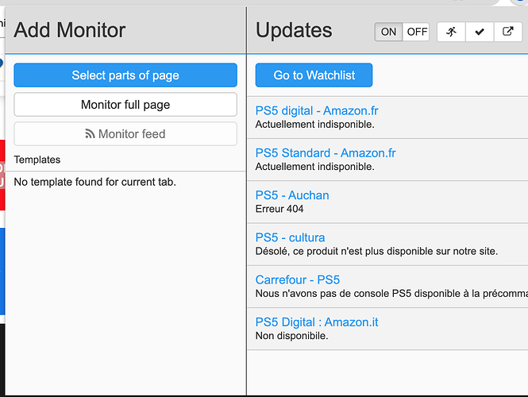The width and height of the screenshot is (528, 397).
Task: Click the Templates section header
Action: [x=37, y=160]
